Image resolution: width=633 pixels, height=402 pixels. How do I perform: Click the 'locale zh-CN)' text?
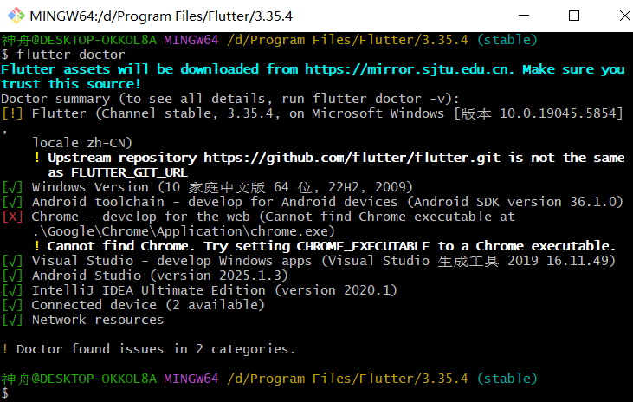pos(82,143)
